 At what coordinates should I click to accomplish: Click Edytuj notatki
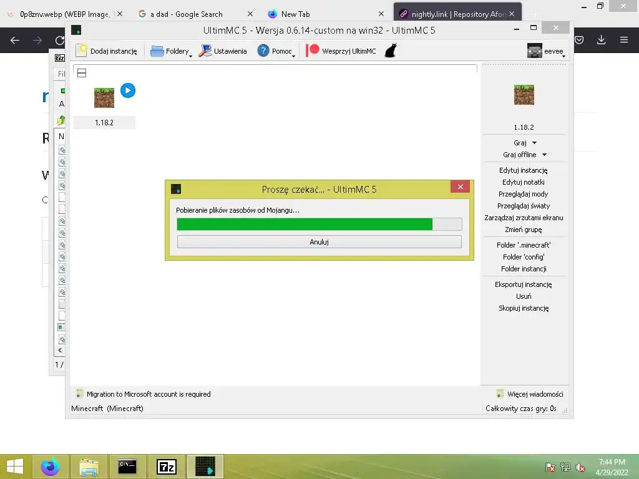(524, 182)
